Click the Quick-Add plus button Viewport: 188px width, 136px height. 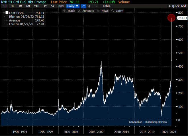(177, 6)
